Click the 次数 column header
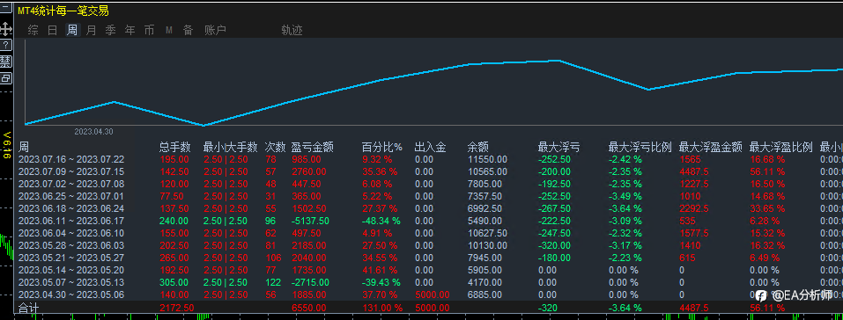 275,147
